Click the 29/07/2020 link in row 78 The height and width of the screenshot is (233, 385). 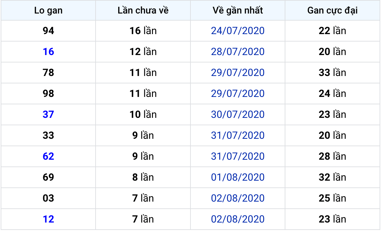(238, 73)
